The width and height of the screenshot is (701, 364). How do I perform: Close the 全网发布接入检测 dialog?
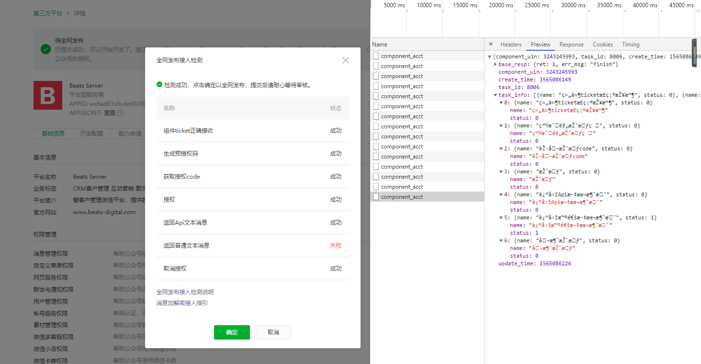pos(345,60)
